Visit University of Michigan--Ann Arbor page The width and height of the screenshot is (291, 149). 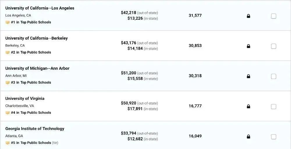(37, 68)
